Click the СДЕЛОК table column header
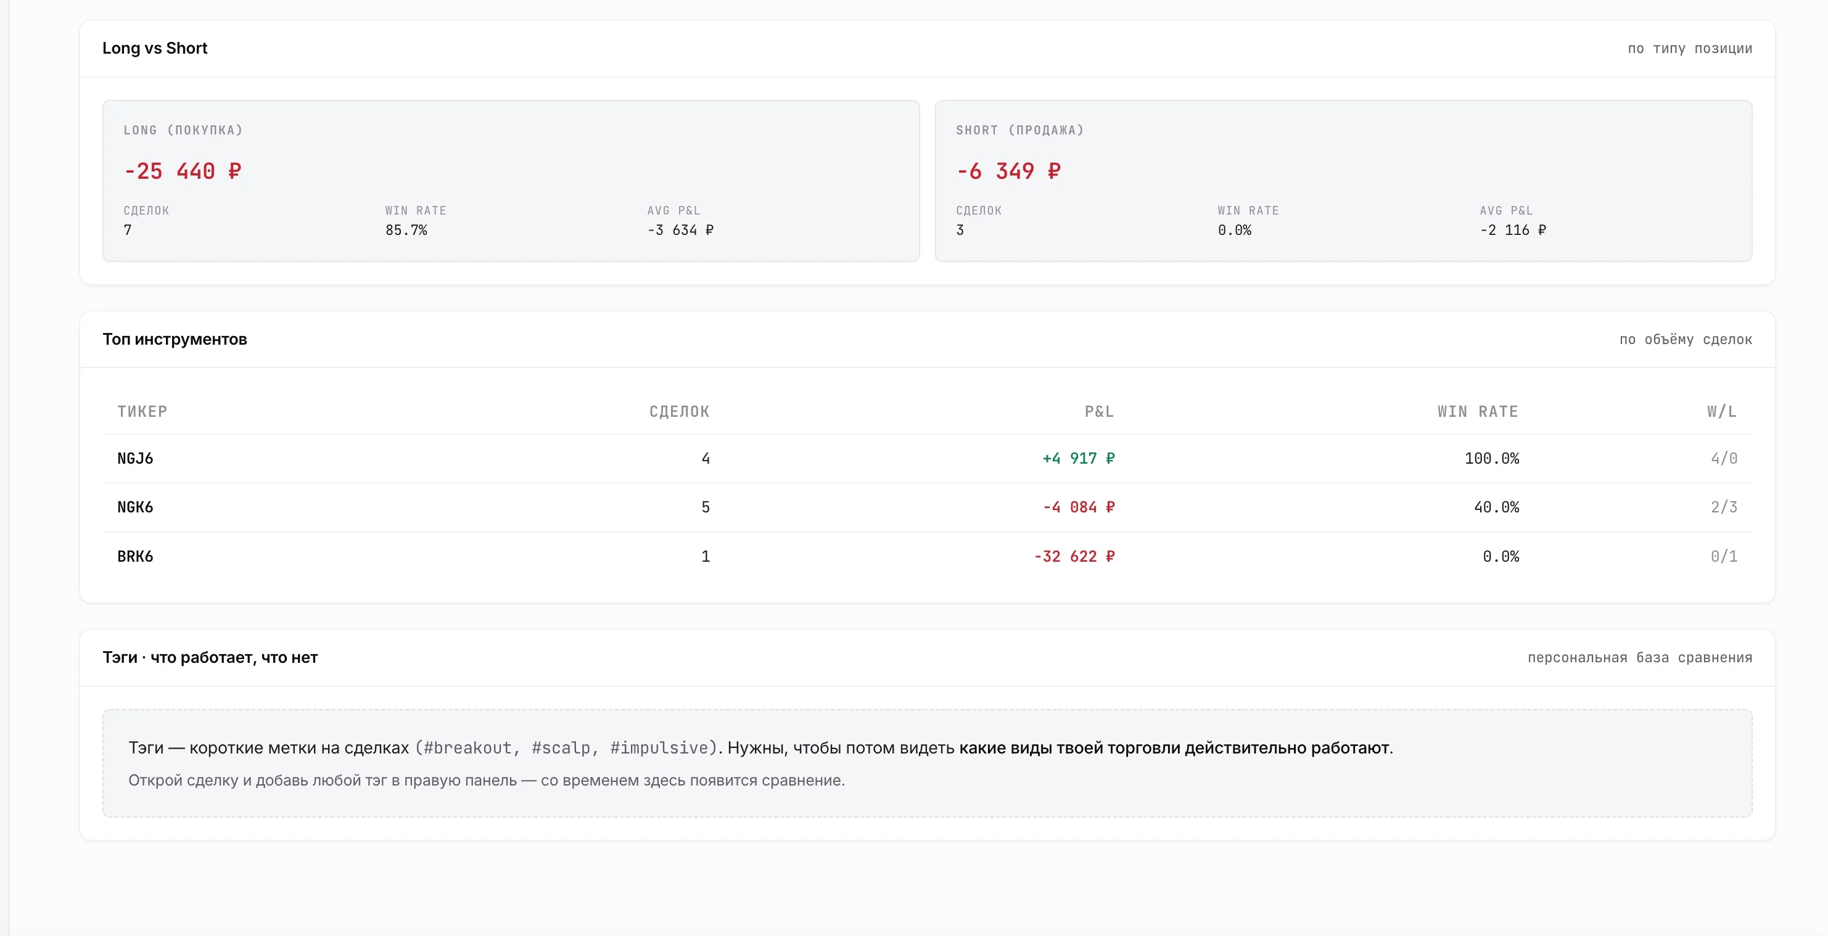The height and width of the screenshot is (936, 1828). (679, 412)
